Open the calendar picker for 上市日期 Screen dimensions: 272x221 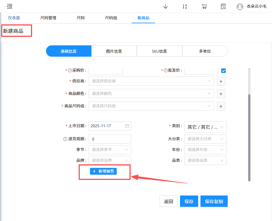(x=127, y=126)
